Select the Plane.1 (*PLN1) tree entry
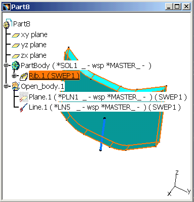Image resolution: width=194 pixels, height=202 pixels. coord(108,97)
